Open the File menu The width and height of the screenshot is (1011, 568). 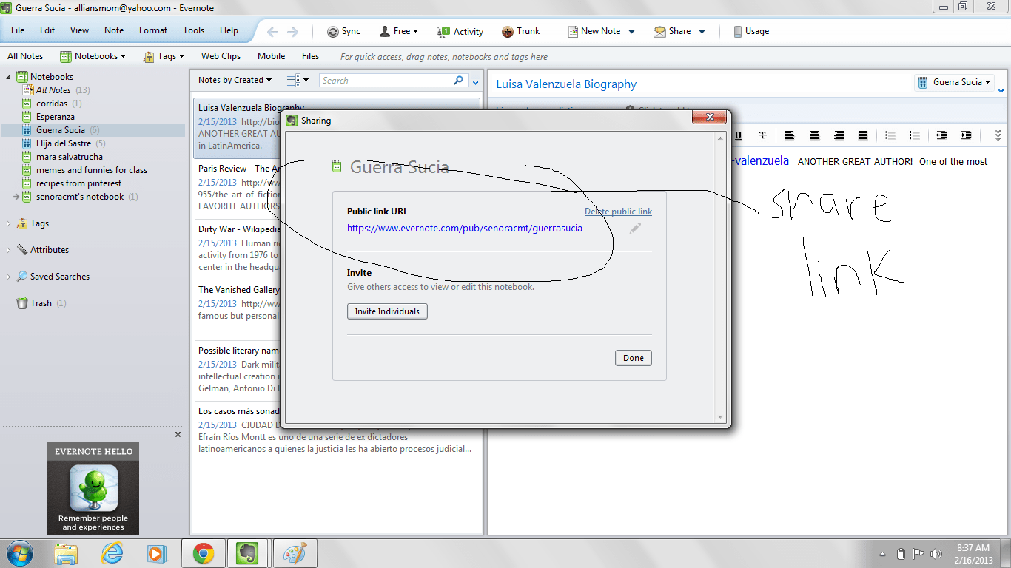[18, 30]
